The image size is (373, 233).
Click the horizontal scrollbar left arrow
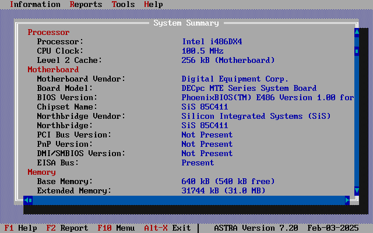click(x=26, y=200)
